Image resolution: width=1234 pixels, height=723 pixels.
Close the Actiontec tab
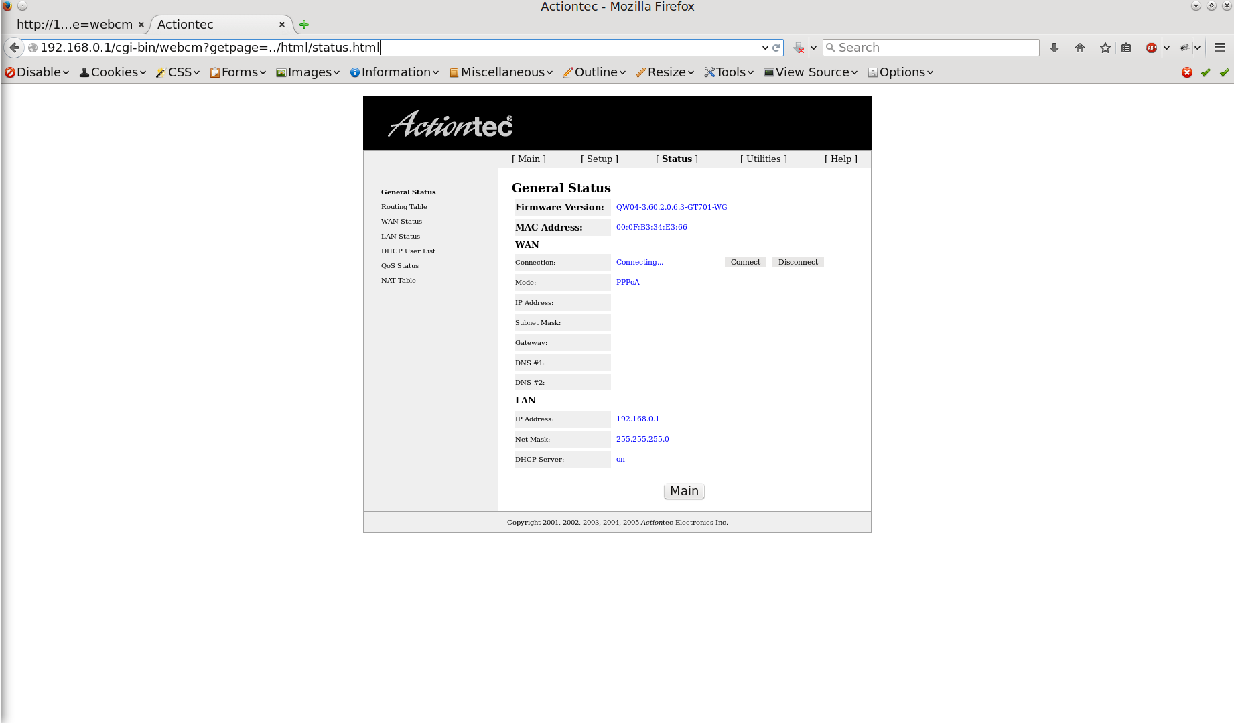[282, 25]
